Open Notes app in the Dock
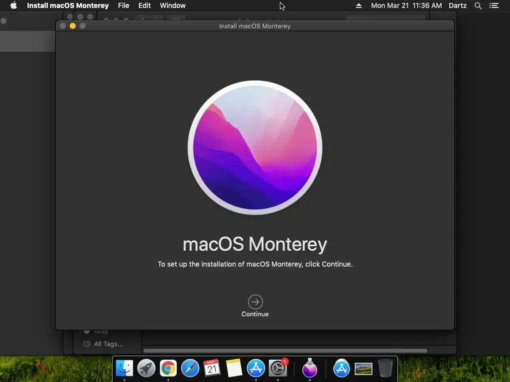 click(234, 369)
